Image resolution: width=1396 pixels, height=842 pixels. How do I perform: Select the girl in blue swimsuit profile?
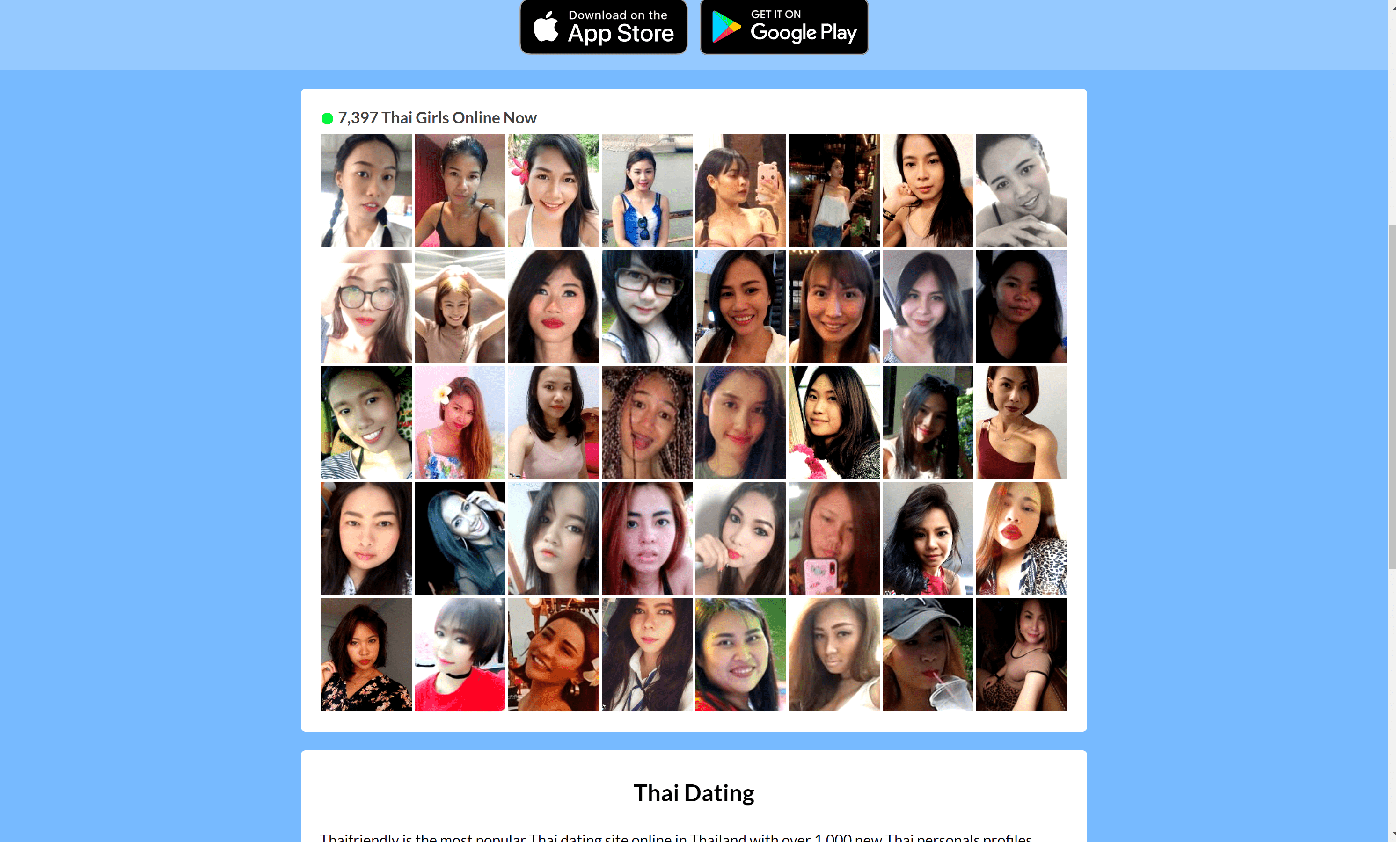(x=646, y=189)
